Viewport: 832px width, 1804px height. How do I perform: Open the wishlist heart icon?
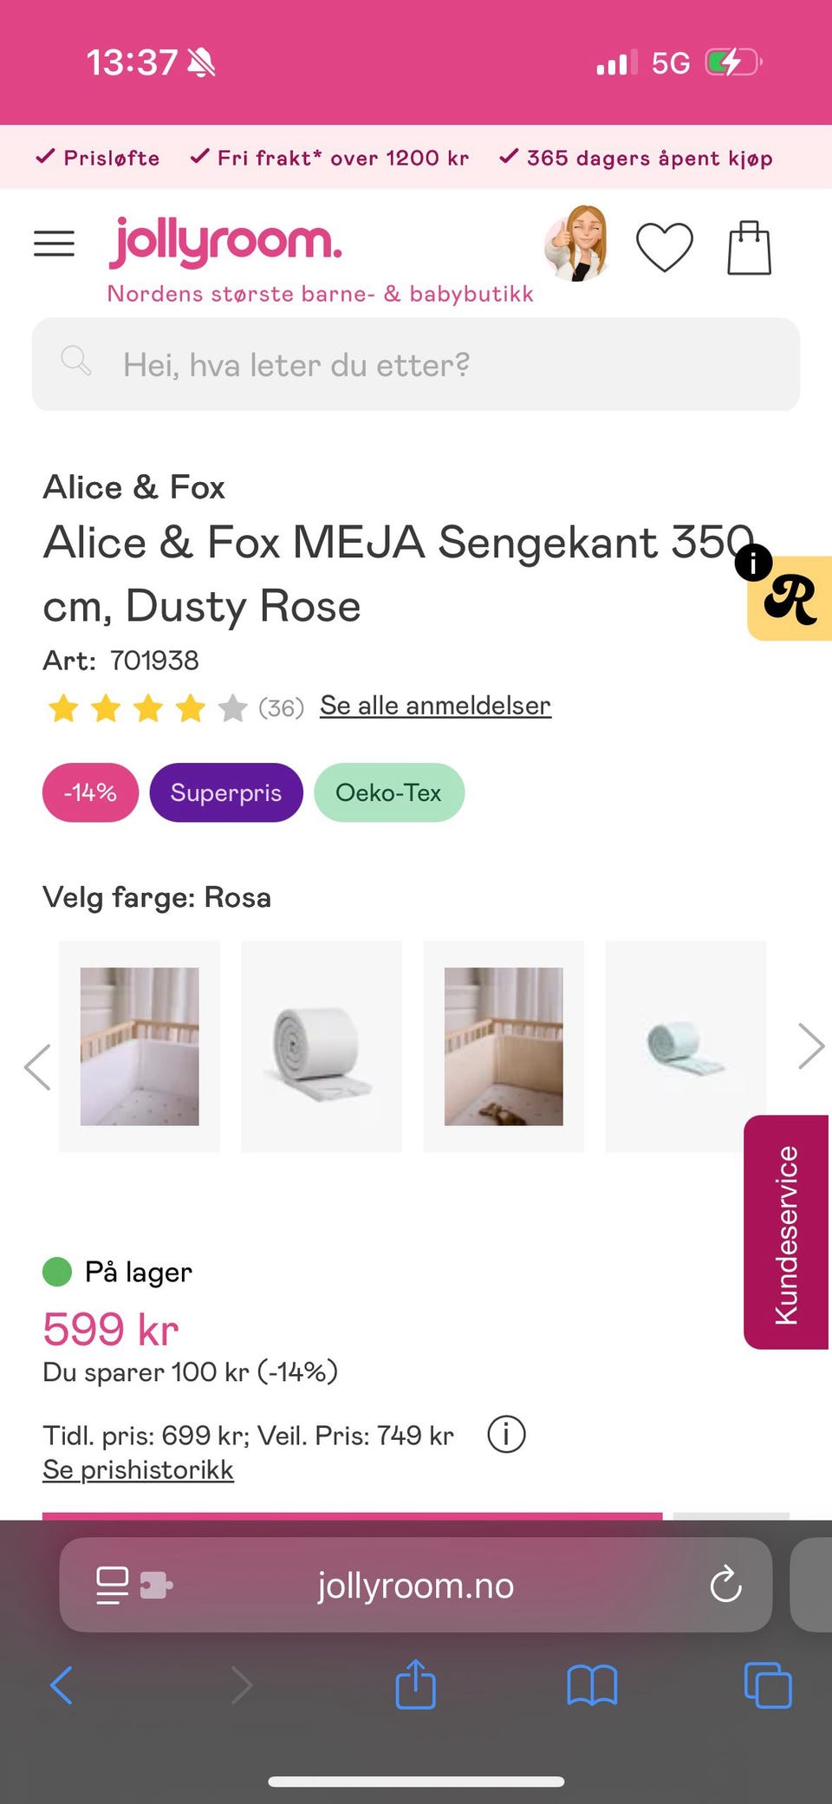(x=664, y=246)
